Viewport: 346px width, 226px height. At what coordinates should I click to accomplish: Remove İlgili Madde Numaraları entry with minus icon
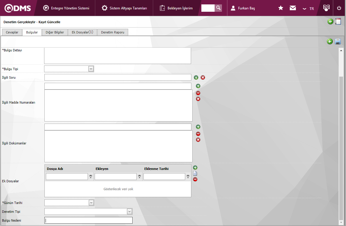pos(198,93)
